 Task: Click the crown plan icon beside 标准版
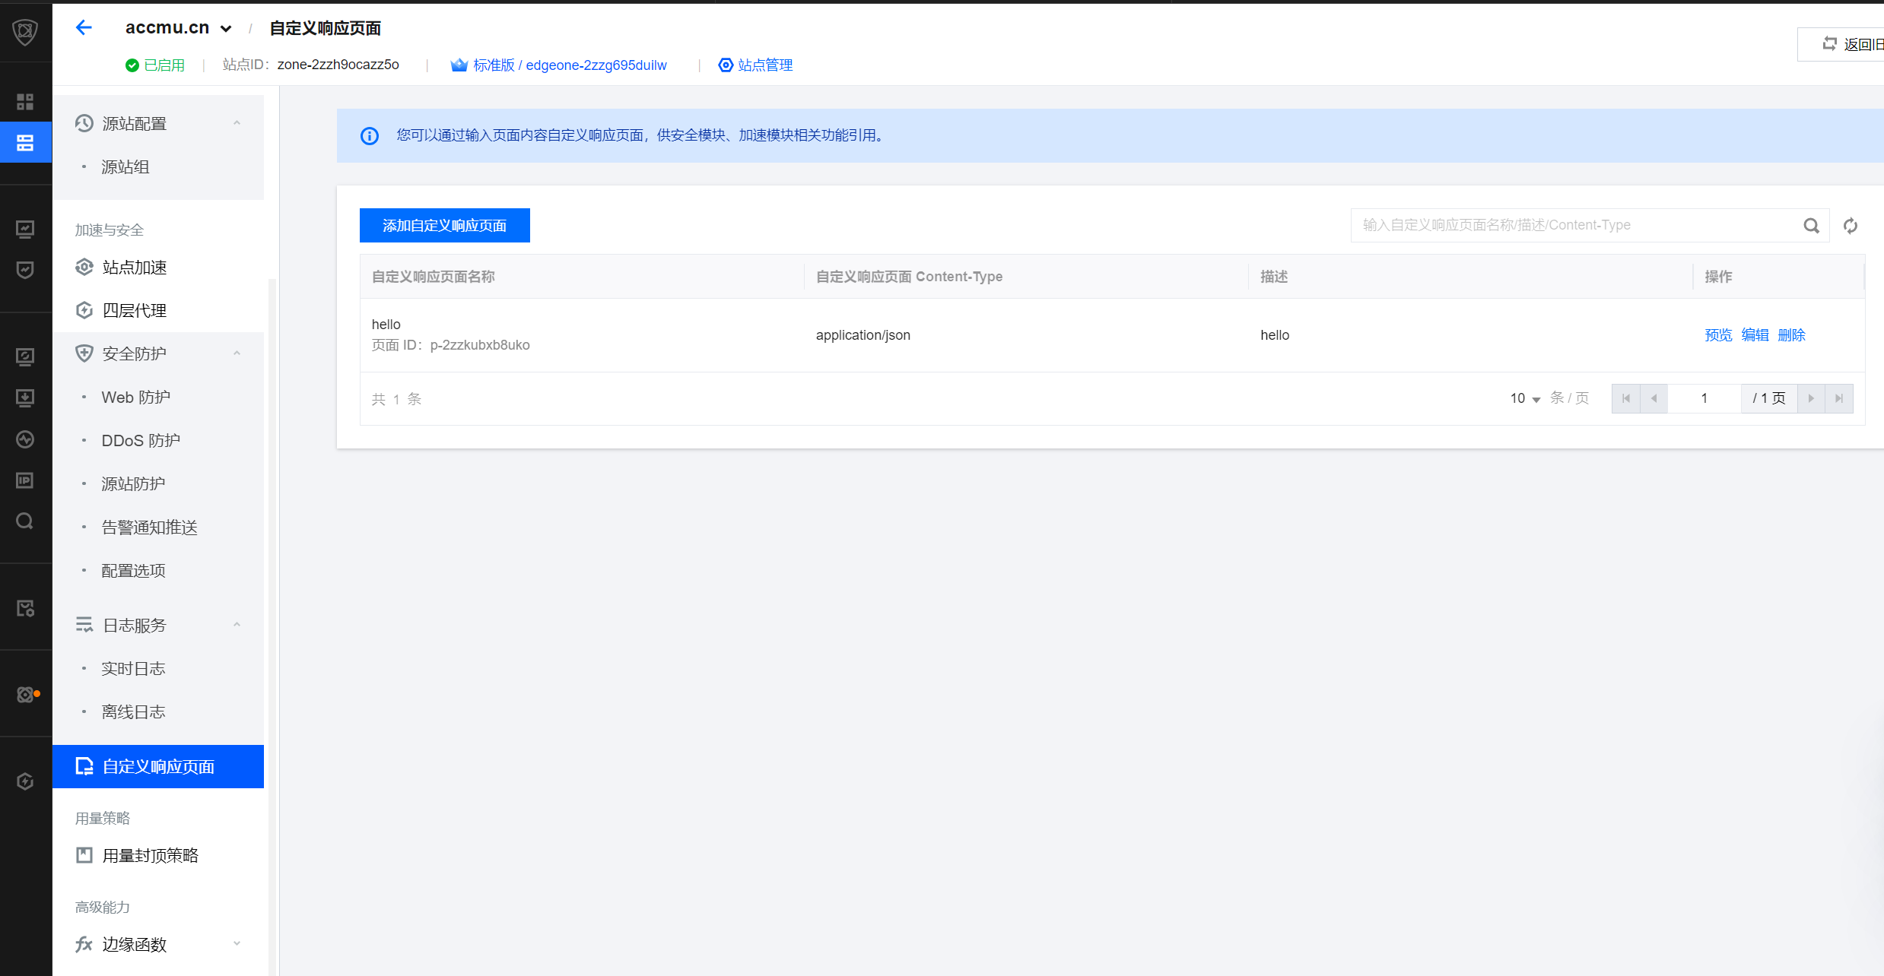pyautogui.click(x=459, y=65)
